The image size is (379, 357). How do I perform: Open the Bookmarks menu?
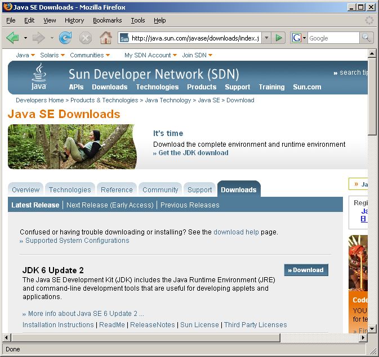coord(108,20)
